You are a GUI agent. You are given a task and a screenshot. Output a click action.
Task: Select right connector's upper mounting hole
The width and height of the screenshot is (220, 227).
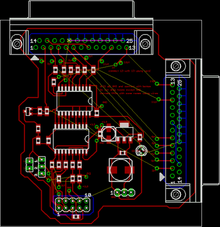[175, 66]
